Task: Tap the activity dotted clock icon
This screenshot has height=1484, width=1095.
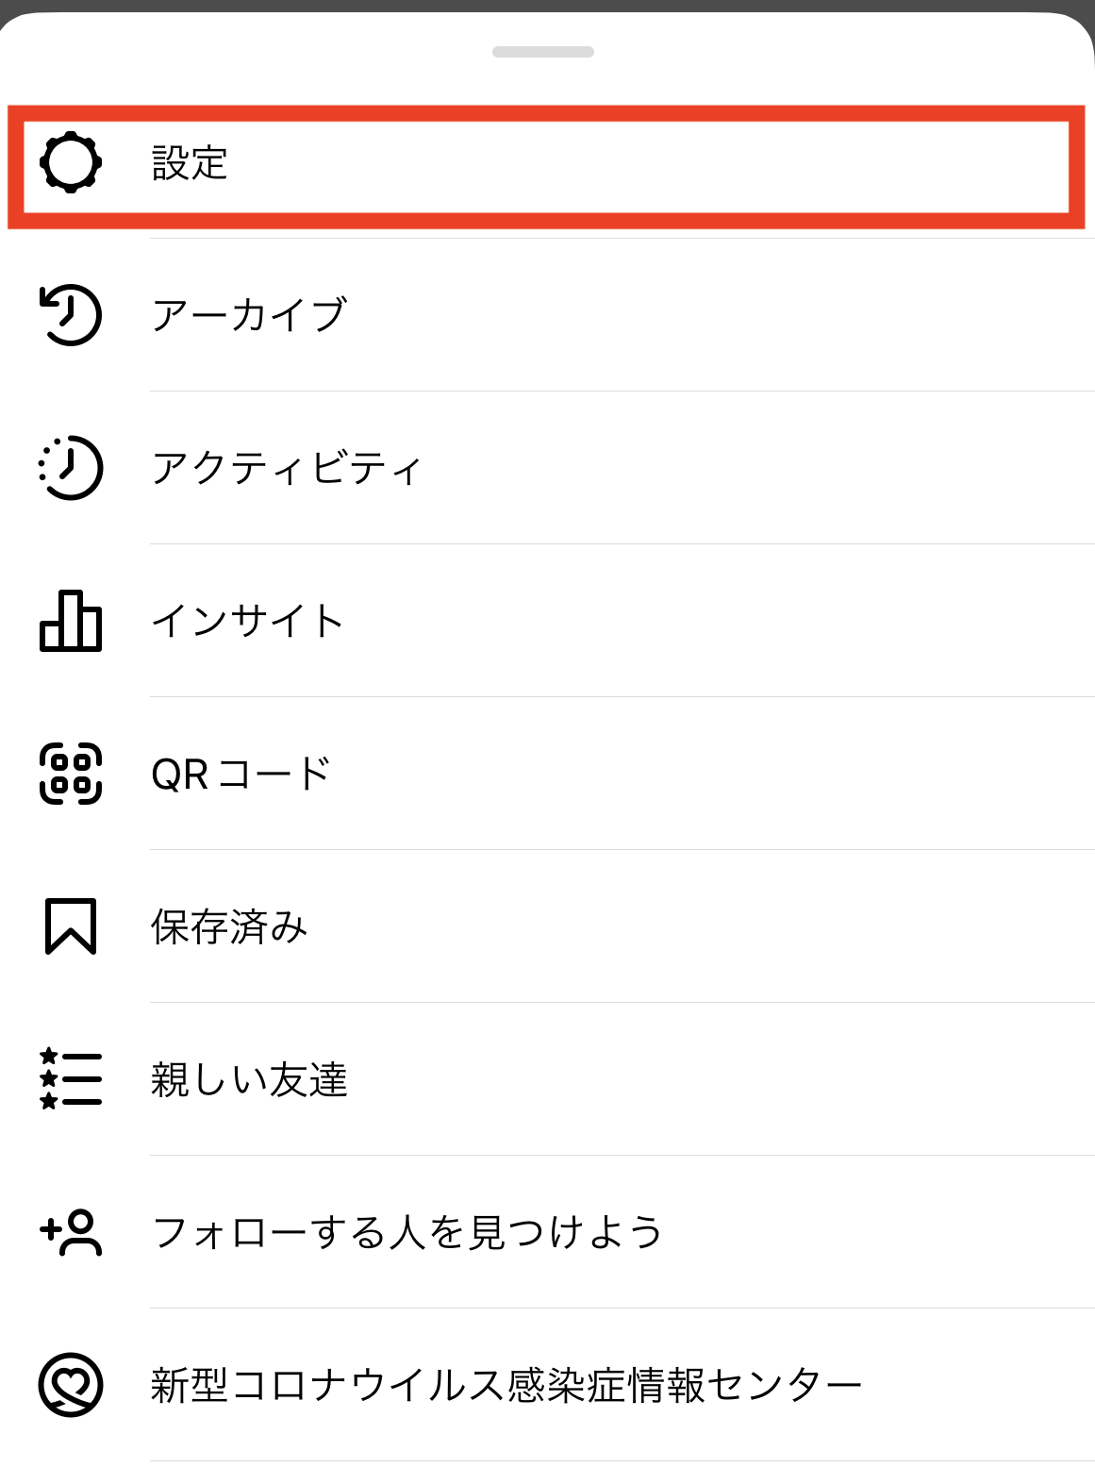Action: pos(71,467)
